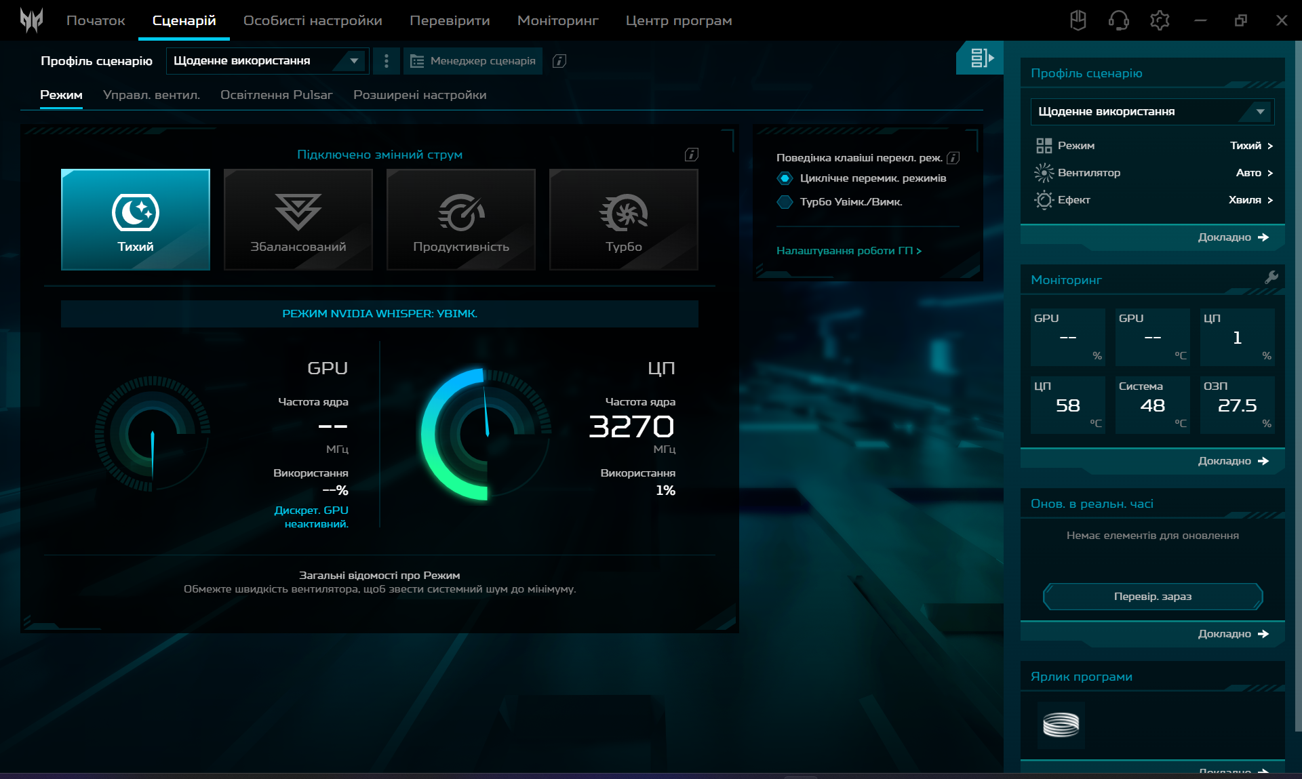Open sidebar Щоденне використання dropdown
This screenshot has width=1302, height=779.
pos(1151,112)
